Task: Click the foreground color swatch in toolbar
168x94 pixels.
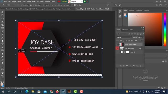Action: (2, 84)
